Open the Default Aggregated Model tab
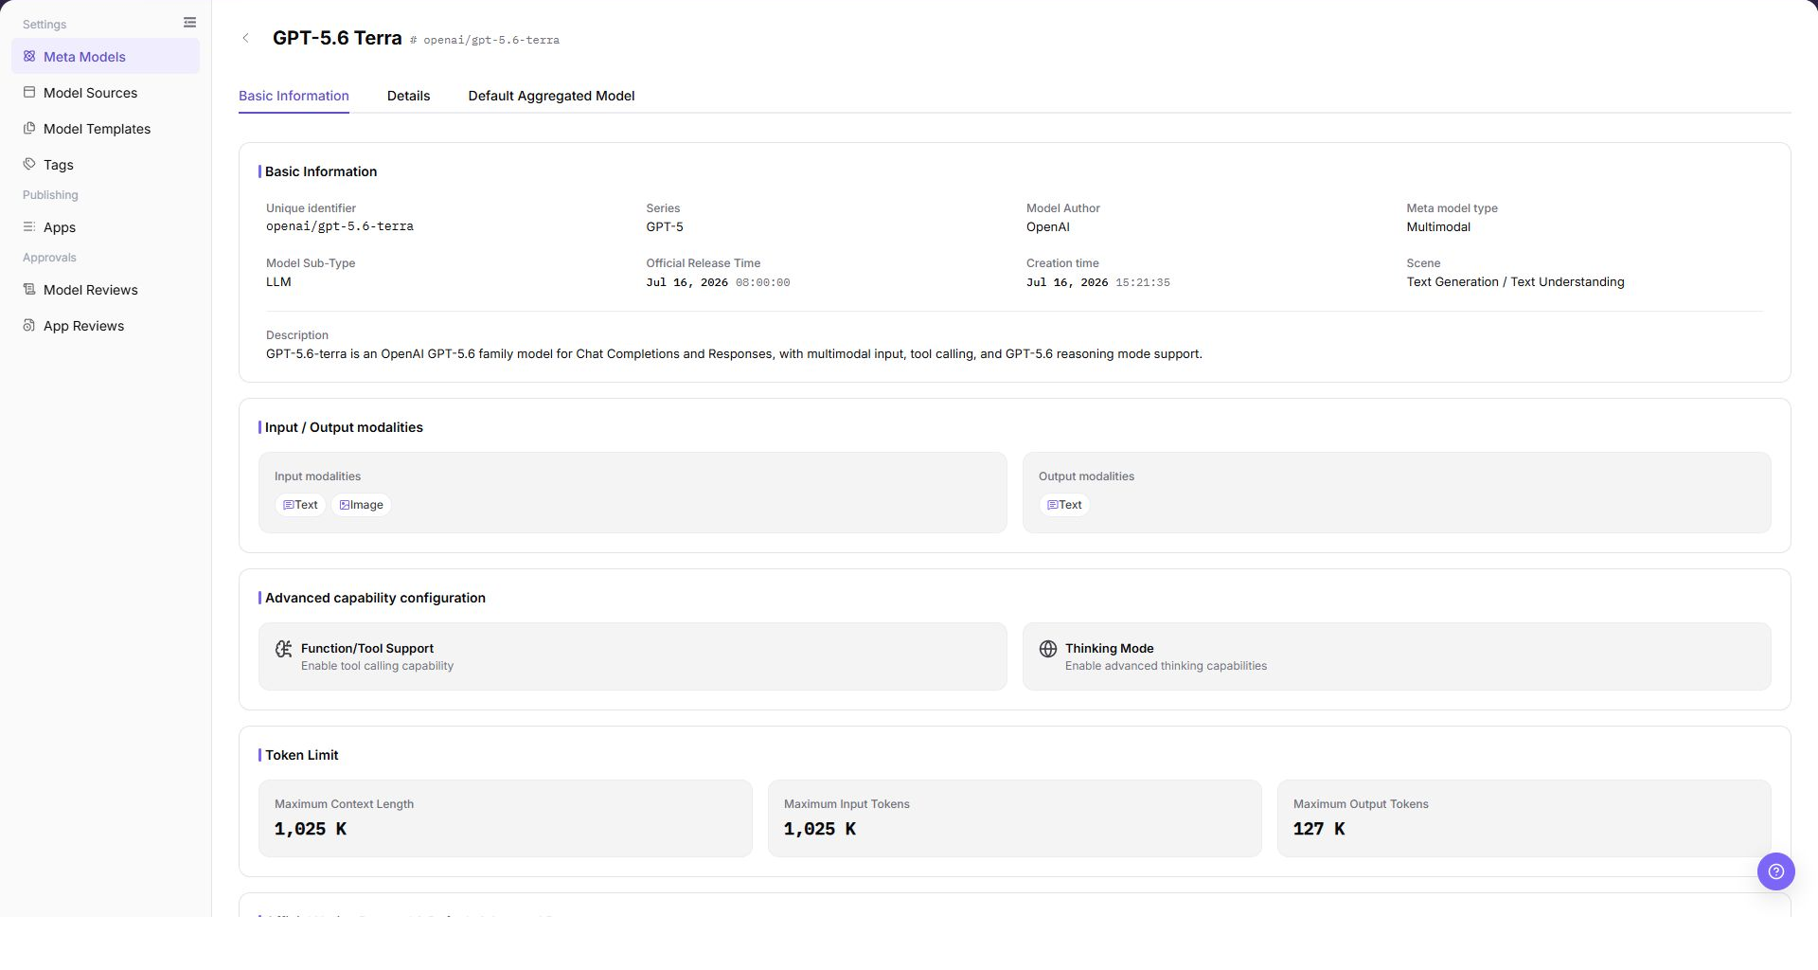Viewport: 1818px width, 970px height. (x=551, y=96)
